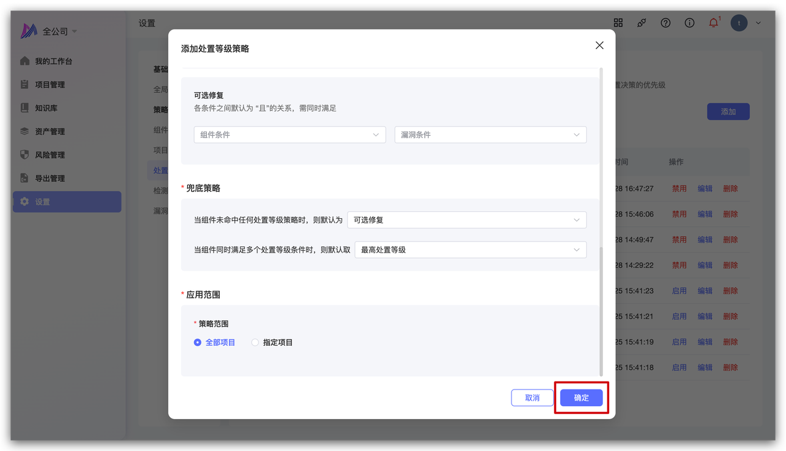786x451 pixels.
Task: Click the info circle icon in header
Action: click(x=690, y=23)
